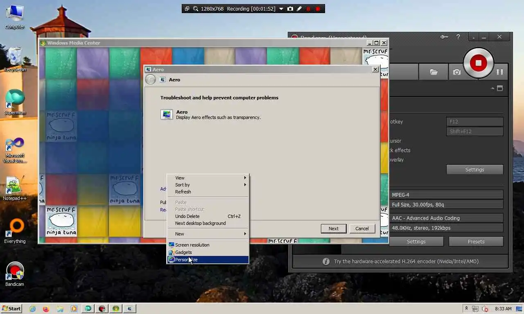This screenshot has height=314, width=524.
Task: Switch to Windows Media Center taskbar button
Action: 116,309
